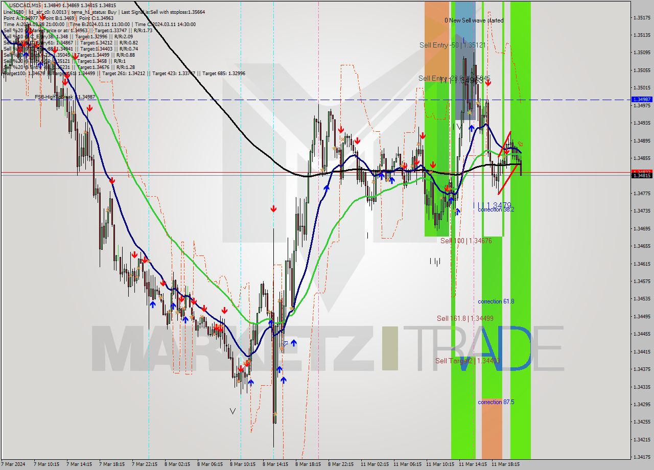654x470 pixels.
Task: Click the 'Point A:1.34977' info line
Action: coord(20,18)
